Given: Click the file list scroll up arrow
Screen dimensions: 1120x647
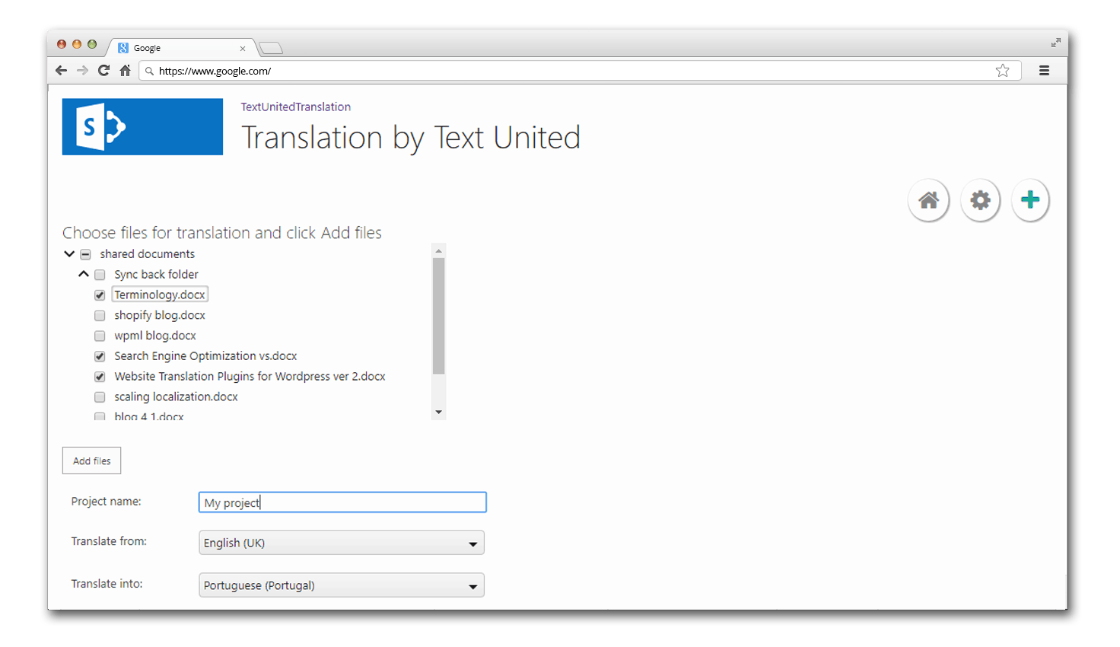Looking at the screenshot, I should [x=438, y=250].
